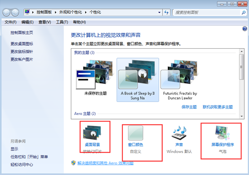Click the 保存主题 link

coord(189,107)
